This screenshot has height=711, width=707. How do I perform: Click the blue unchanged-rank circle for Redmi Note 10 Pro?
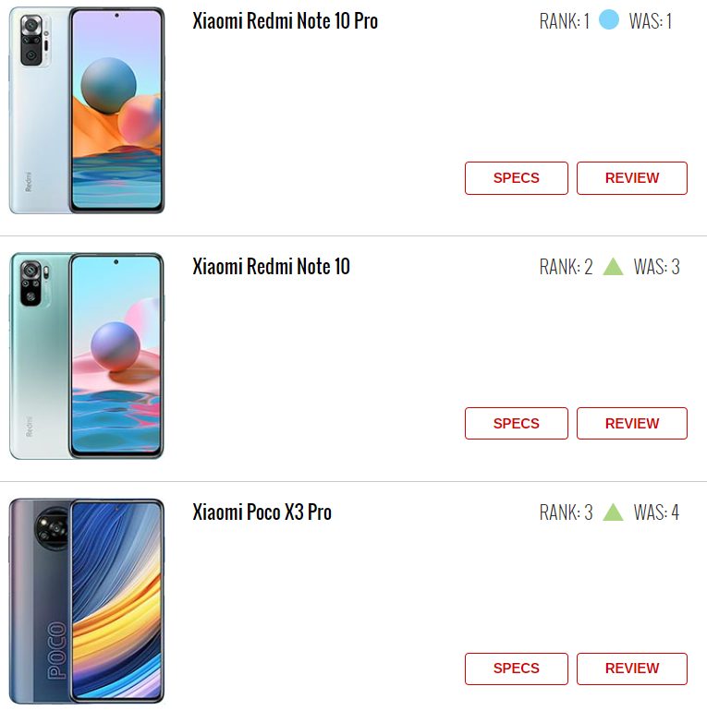coord(608,20)
